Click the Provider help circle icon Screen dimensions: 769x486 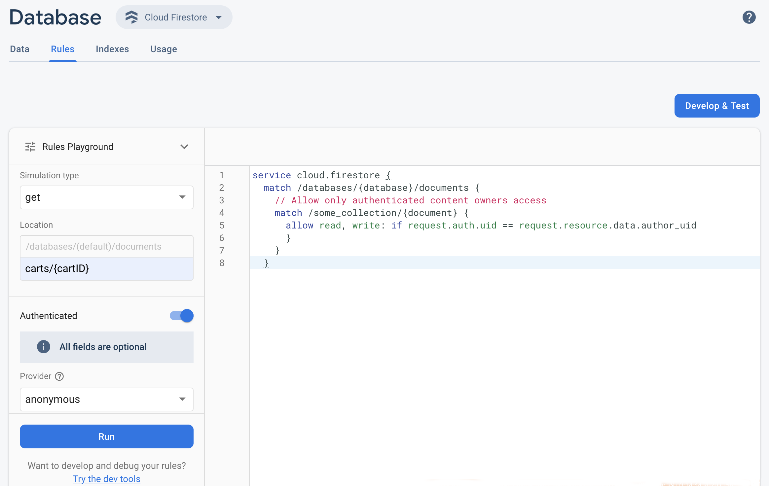point(59,376)
